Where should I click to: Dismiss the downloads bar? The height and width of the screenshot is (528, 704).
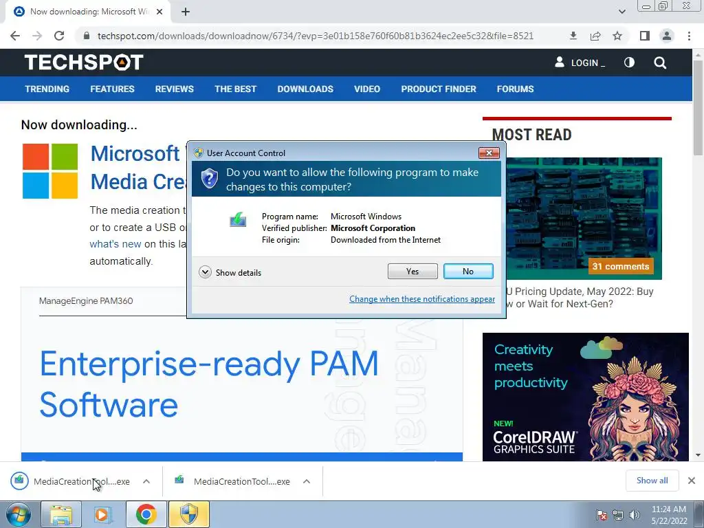click(692, 481)
